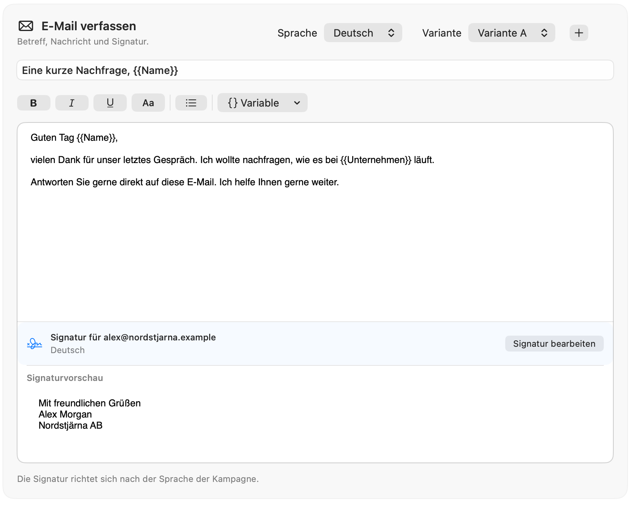Click the envelope icon beside E-Mail verfassen
Image resolution: width=634 pixels, height=507 pixels.
point(26,26)
